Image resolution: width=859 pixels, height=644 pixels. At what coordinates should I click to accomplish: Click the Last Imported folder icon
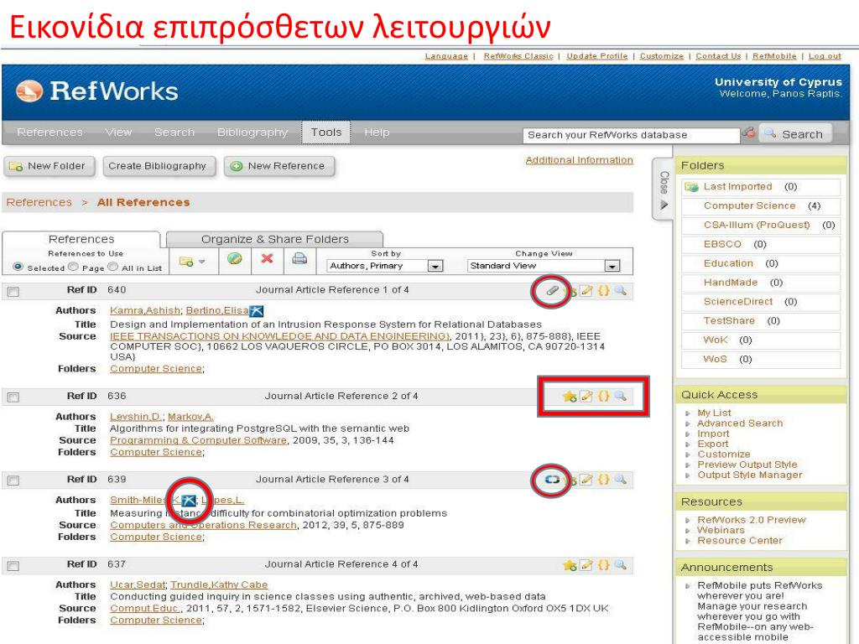coord(691,187)
